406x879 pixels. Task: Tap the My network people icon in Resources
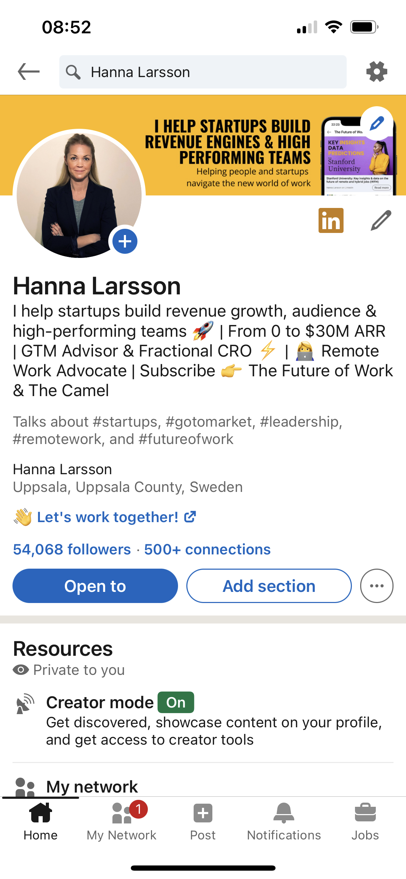[25, 787]
